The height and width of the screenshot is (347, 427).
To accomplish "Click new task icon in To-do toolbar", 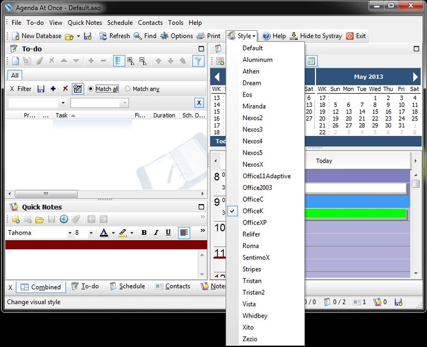I will click(x=16, y=61).
